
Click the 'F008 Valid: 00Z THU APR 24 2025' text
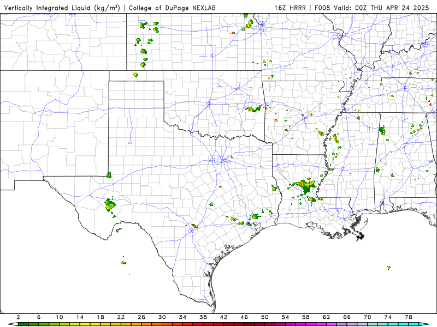pos(372,8)
